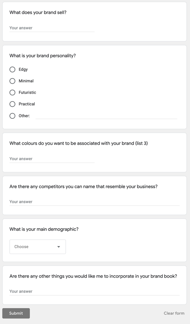
Task: Pick the Practical radio button
Action: click(x=12, y=104)
